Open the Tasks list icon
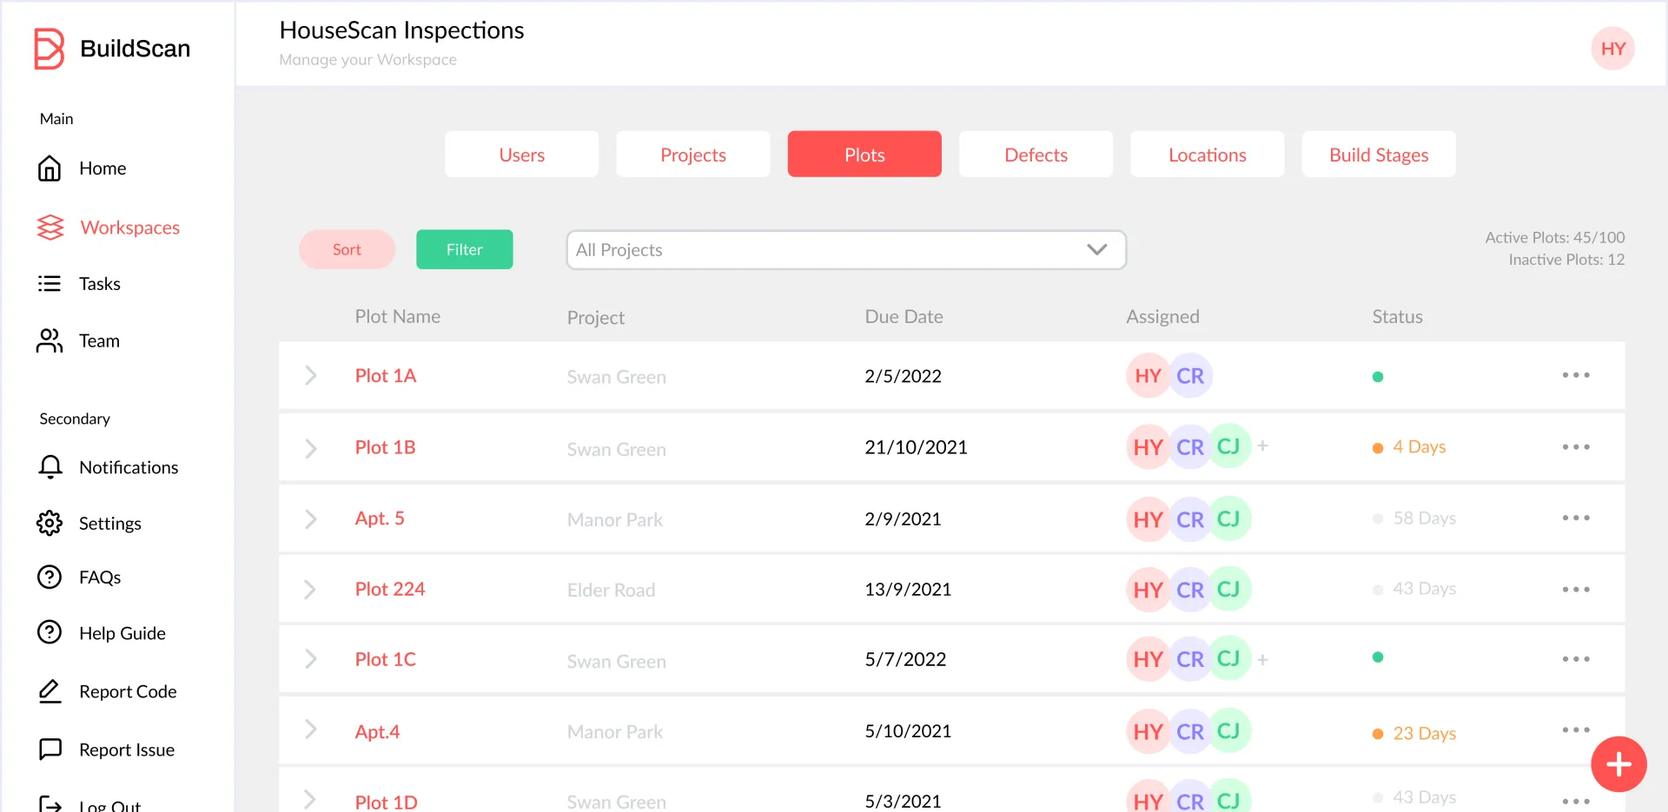The height and width of the screenshot is (812, 1668). 50,284
